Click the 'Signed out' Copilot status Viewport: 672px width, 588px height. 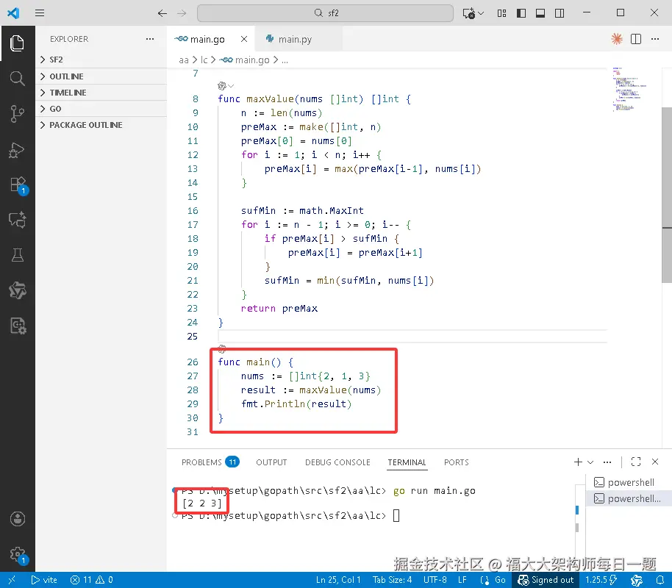point(545,580)
